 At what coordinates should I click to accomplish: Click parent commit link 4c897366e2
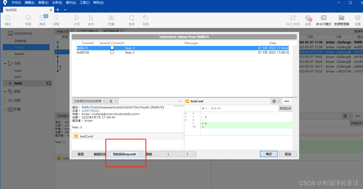[x=91, y=111]
